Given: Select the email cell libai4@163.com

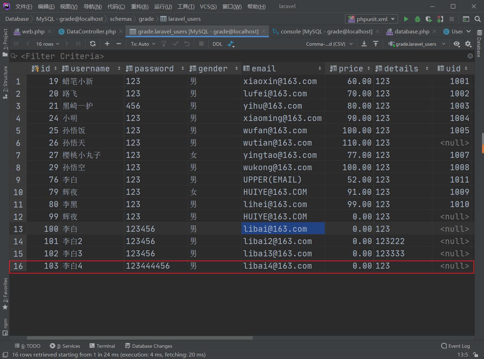Looking at the screenshot, I should tap(283, 266).
